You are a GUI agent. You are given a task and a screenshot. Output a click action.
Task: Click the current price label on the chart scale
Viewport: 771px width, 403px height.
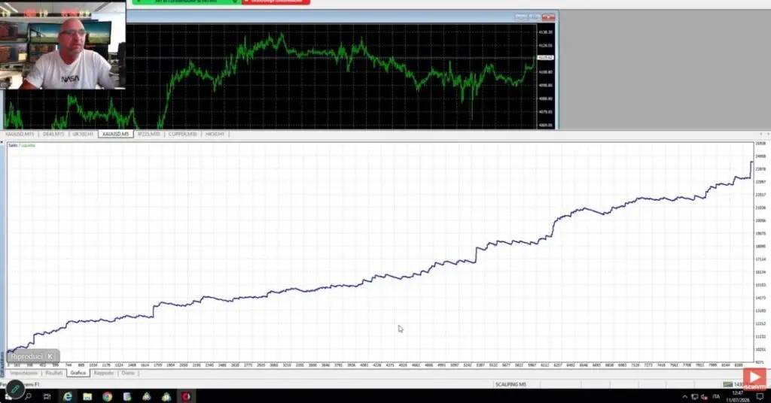[545, 58]
